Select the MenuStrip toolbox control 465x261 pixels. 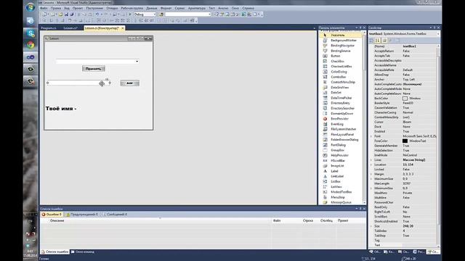tap(341, 197)
